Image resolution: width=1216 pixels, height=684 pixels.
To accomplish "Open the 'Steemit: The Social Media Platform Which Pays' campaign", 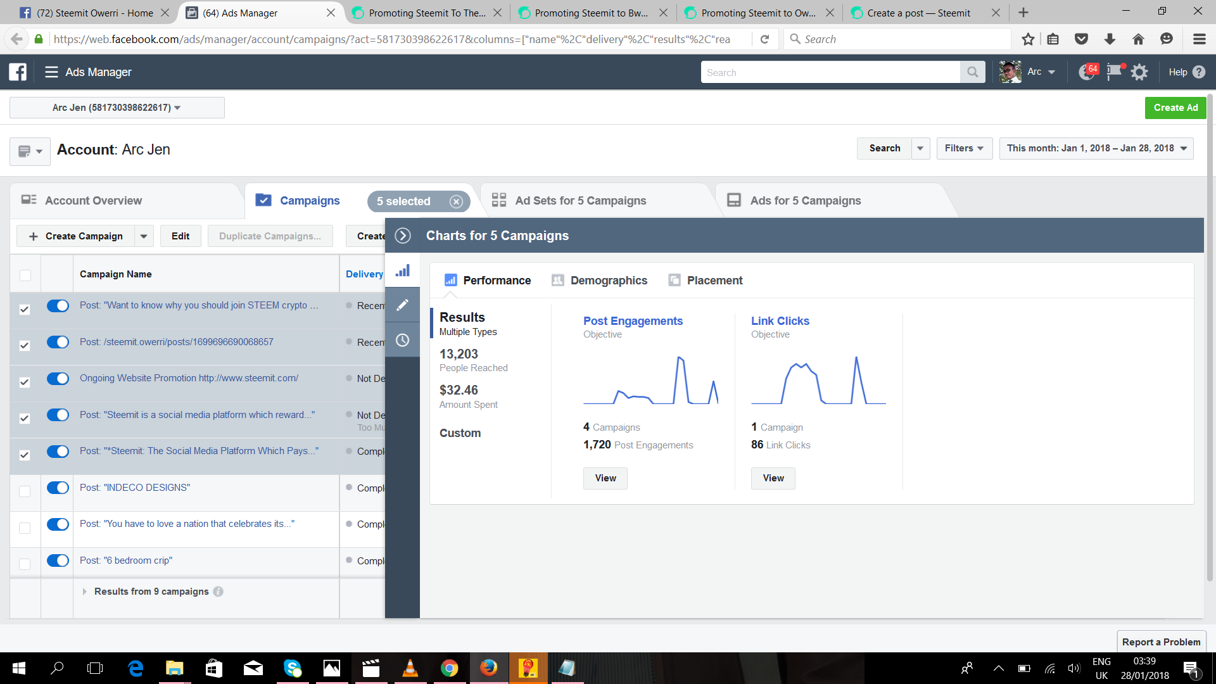I will point(199,451).
